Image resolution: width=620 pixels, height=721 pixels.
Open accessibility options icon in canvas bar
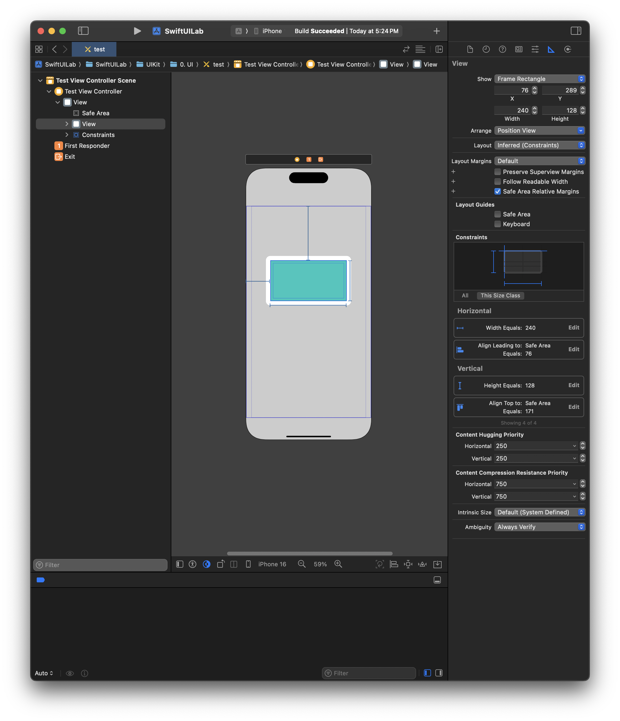(193, 564)
